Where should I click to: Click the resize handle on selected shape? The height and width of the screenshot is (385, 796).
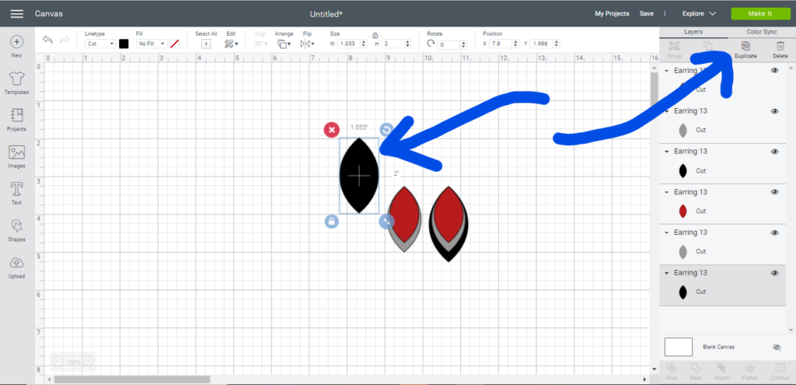386,221
